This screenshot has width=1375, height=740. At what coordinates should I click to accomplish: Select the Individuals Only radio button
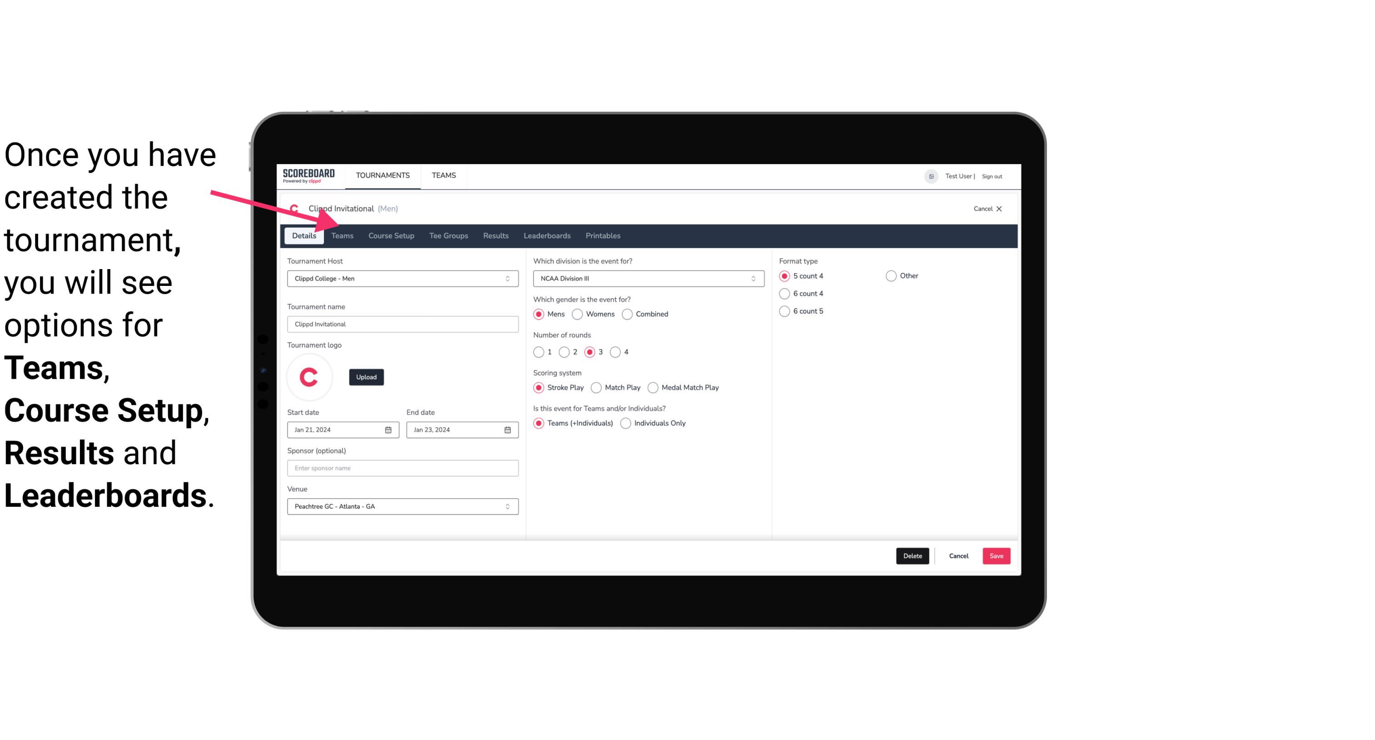tap(626, 423)
